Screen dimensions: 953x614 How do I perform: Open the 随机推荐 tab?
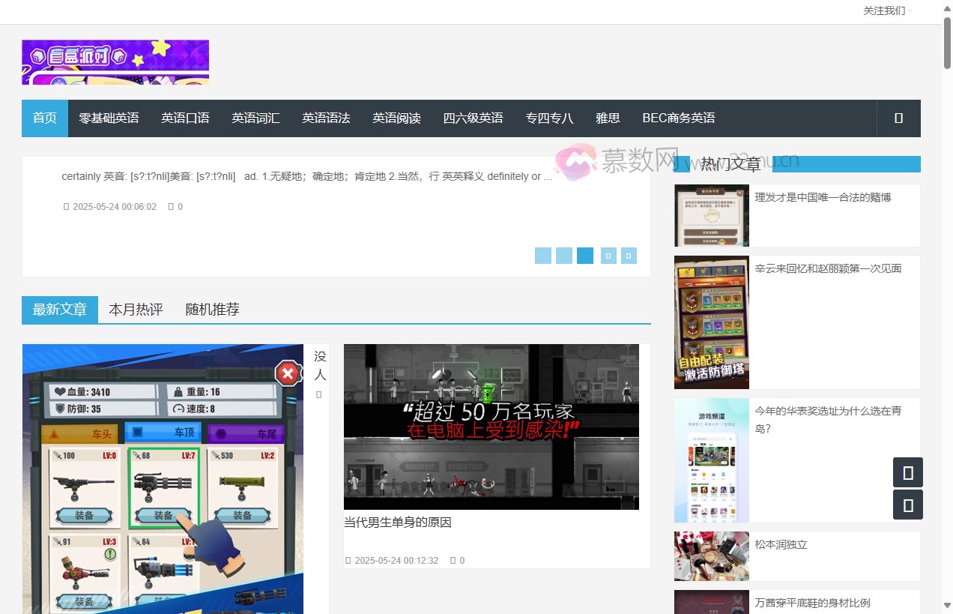tap(212, 309)
